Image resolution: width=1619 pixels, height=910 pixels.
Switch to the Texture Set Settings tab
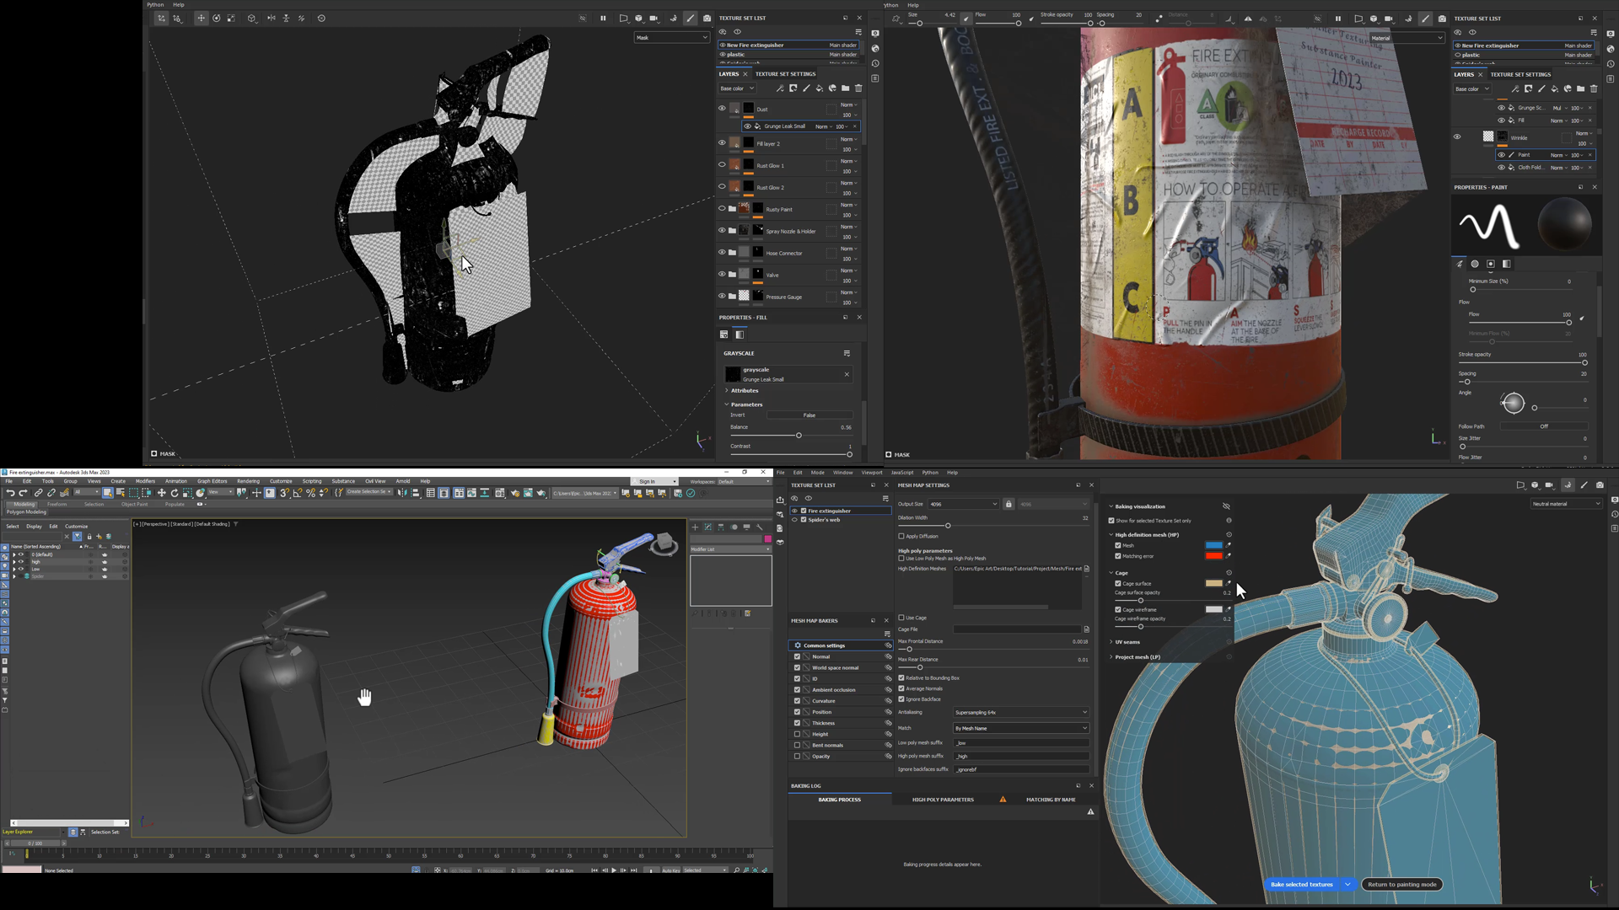click(x=785, y=74)
